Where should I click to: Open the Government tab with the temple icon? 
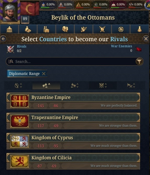9,29
